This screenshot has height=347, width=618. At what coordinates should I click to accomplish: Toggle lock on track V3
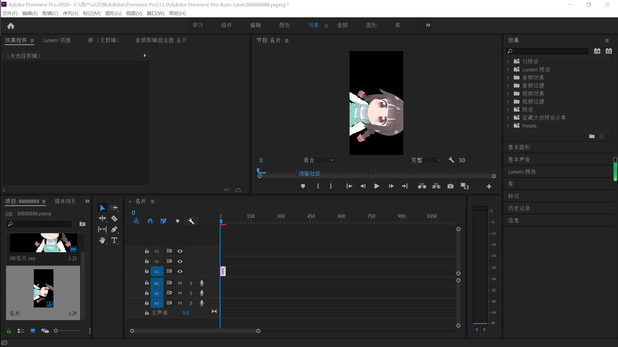(147, 251)
